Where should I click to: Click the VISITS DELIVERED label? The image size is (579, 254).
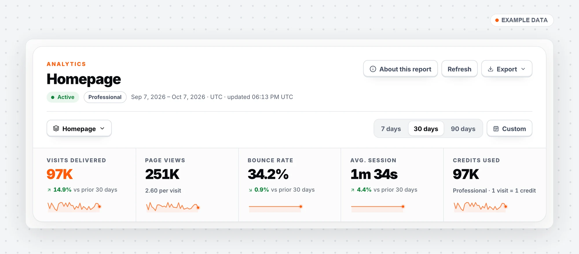point(76,160)
